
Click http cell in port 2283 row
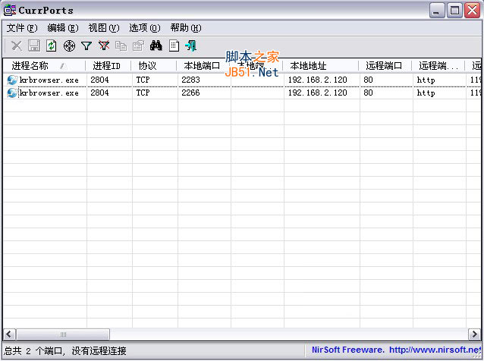[426, 80]
